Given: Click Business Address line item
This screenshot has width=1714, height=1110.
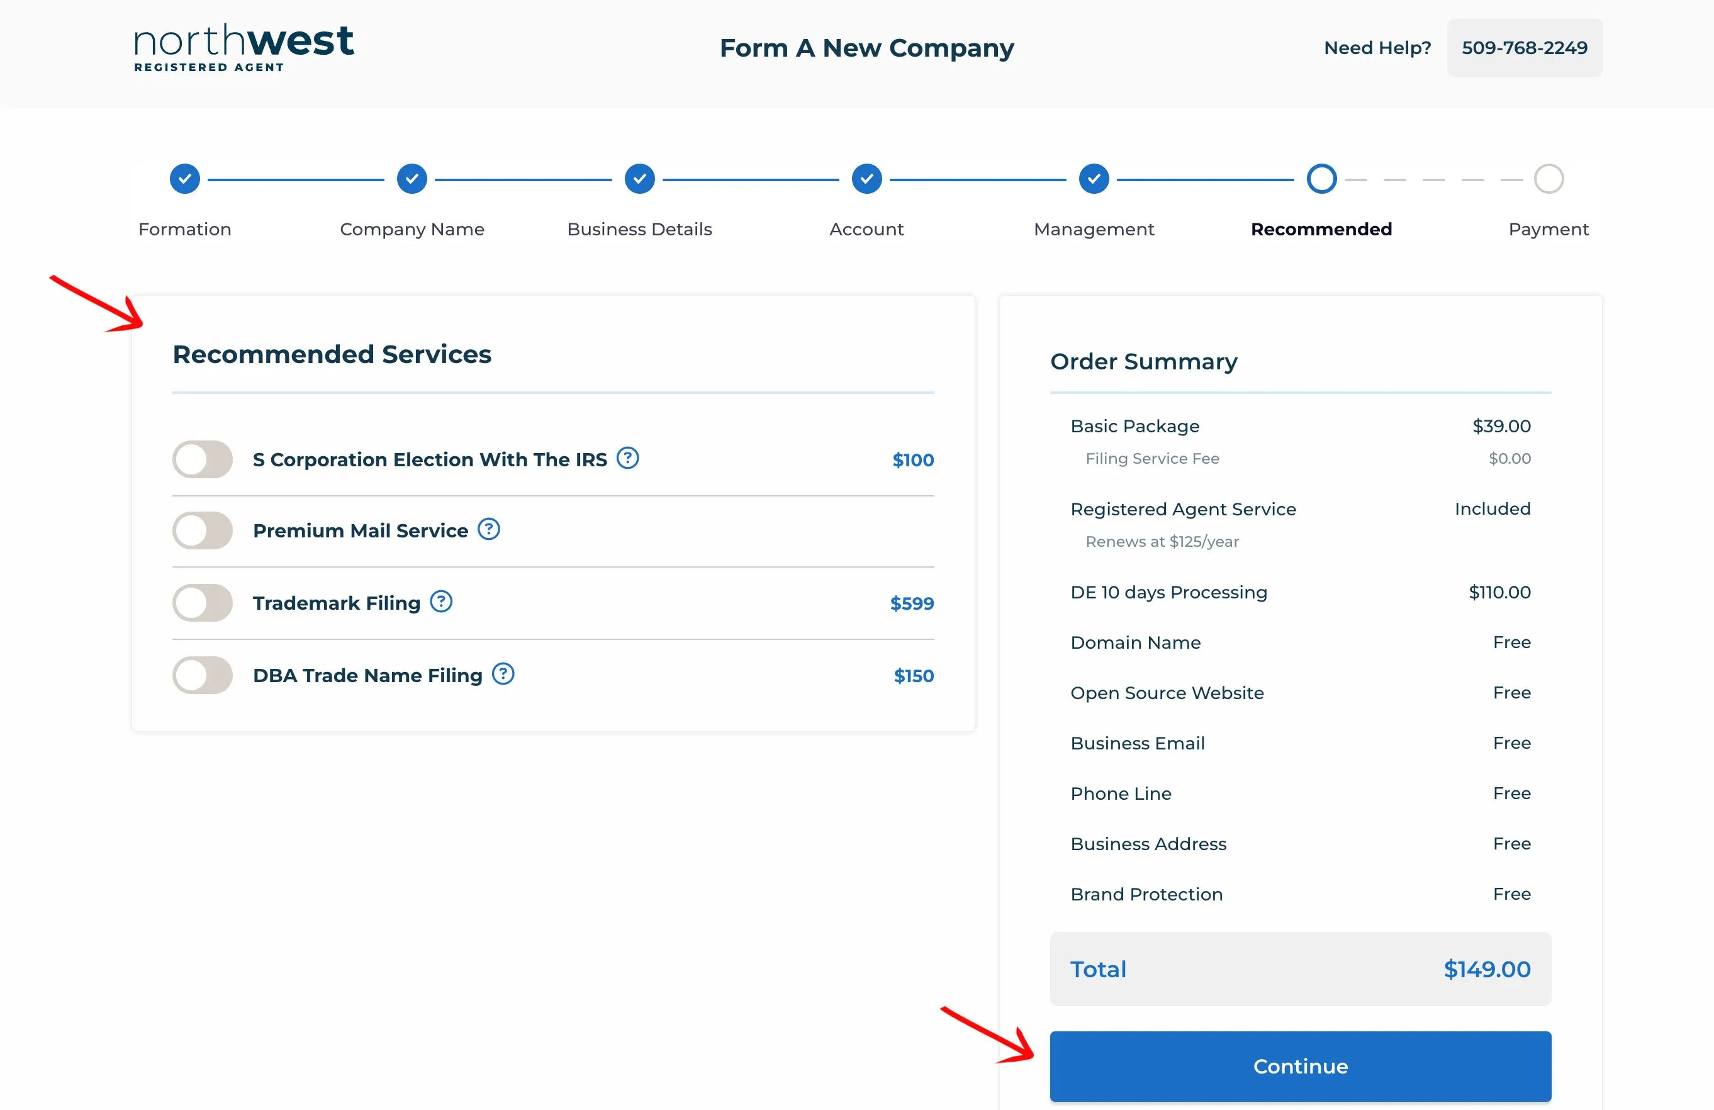Looking at the screenshot, I should tap(1149, 844).
